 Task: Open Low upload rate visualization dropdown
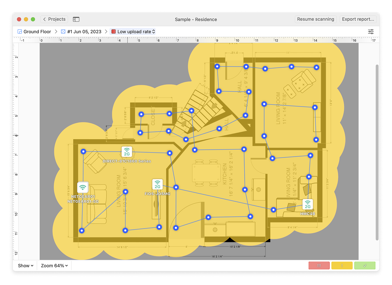[x=133, y=32]
